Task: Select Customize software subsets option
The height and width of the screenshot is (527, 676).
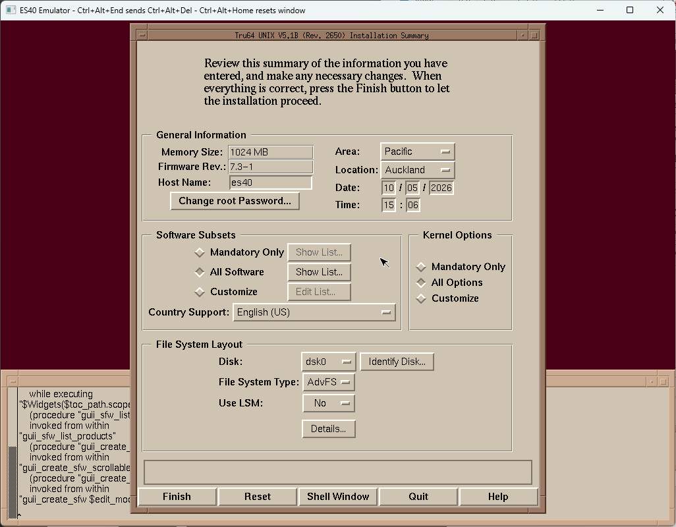Action: click(226, 292)
